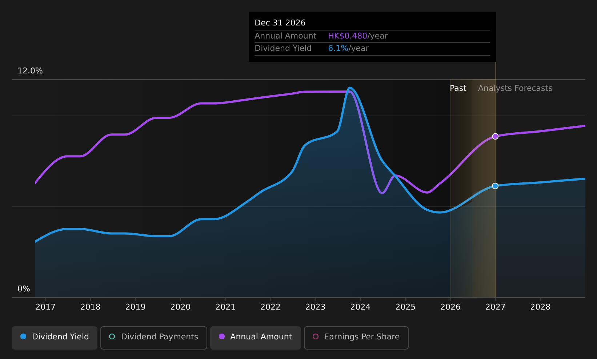Toggle the Dividend Yield series
Viewport: 597px width, 359px height.
click(55, 338)
